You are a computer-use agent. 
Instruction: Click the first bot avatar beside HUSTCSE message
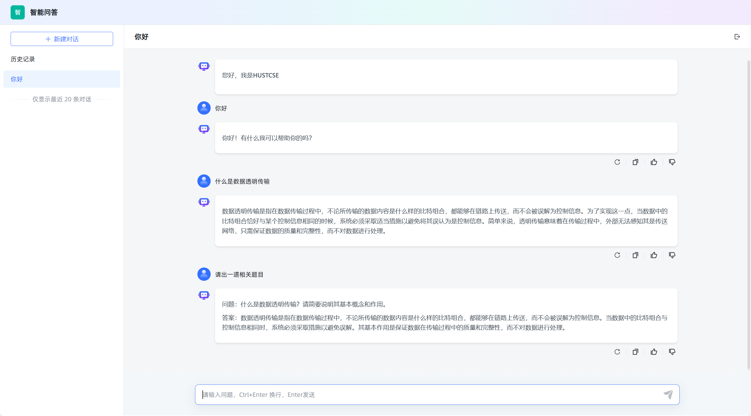[x=204, y=66]
